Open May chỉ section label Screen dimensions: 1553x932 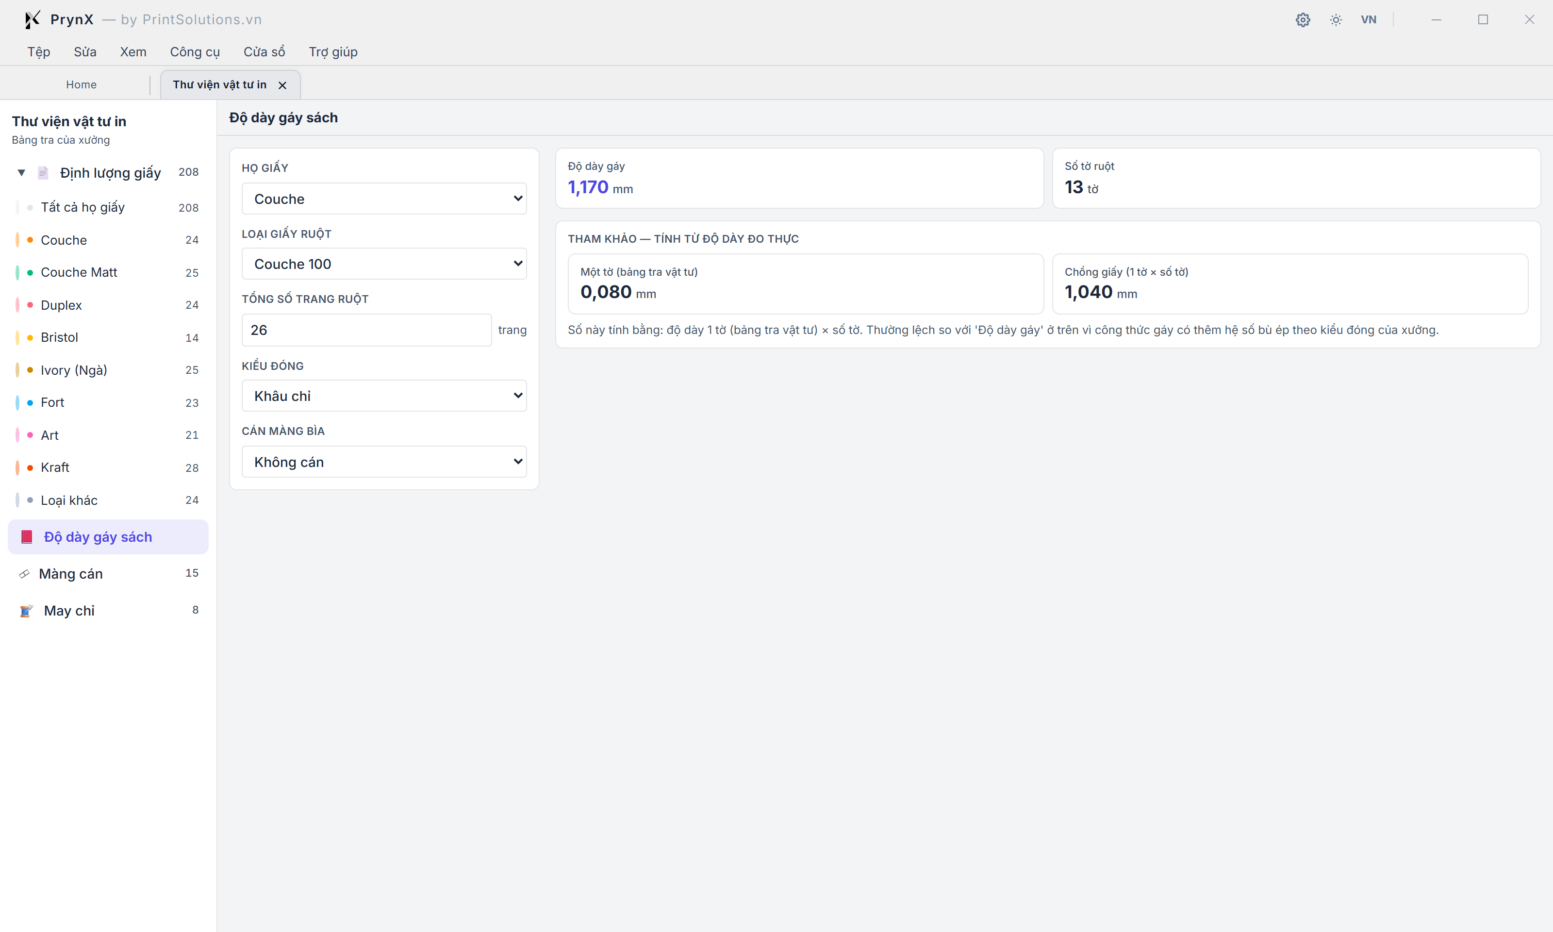tap(69, 611)
